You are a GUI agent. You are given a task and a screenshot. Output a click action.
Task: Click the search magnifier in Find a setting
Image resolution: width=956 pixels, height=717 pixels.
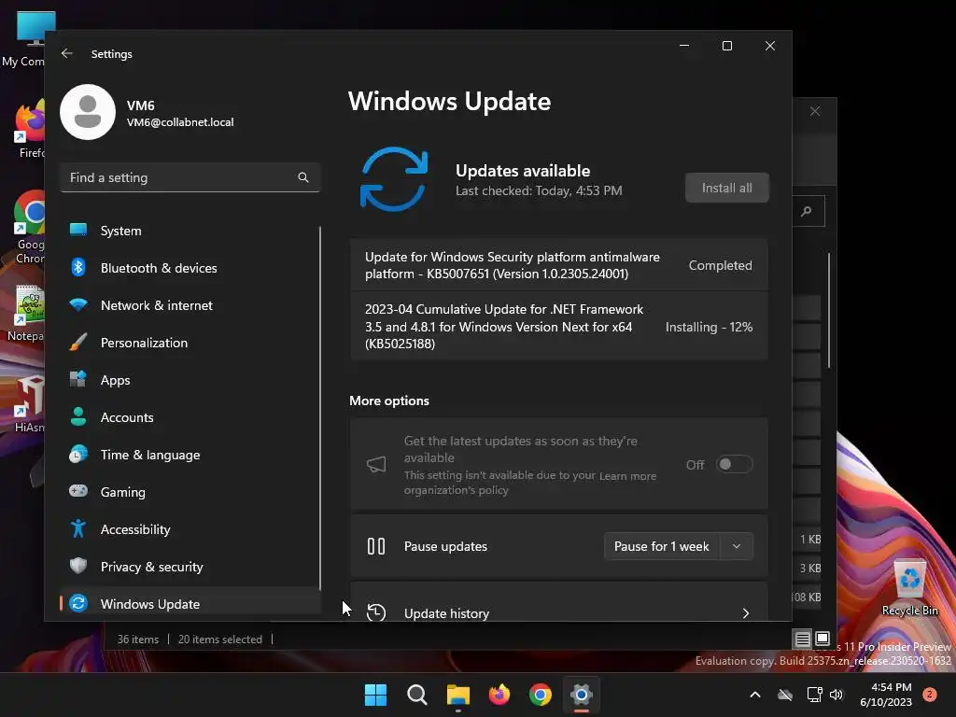(x=303, y=177)
